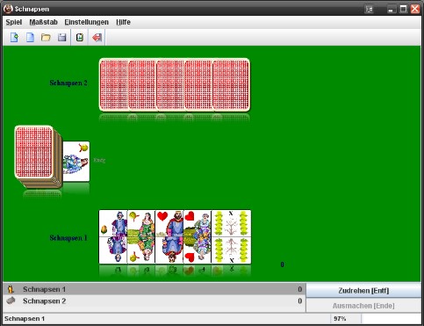Open the Maßstab menu
The height and width of the screenshot is (326, 424).
(43, 22)
